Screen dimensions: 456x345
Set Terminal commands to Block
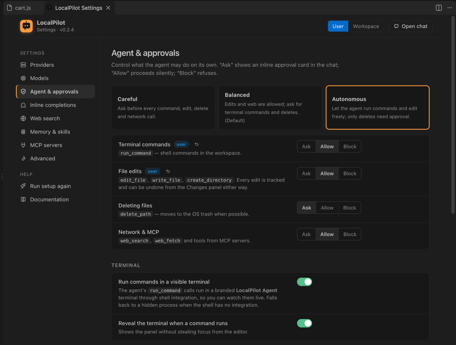(350, 147)
